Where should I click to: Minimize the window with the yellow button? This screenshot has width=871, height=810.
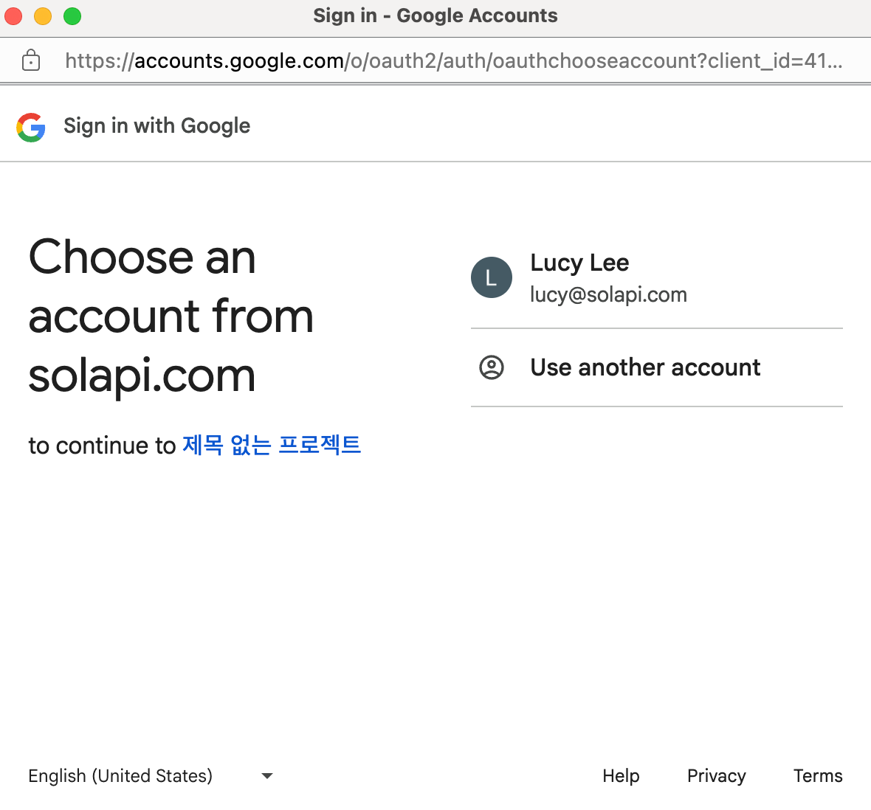coord(43,16)
